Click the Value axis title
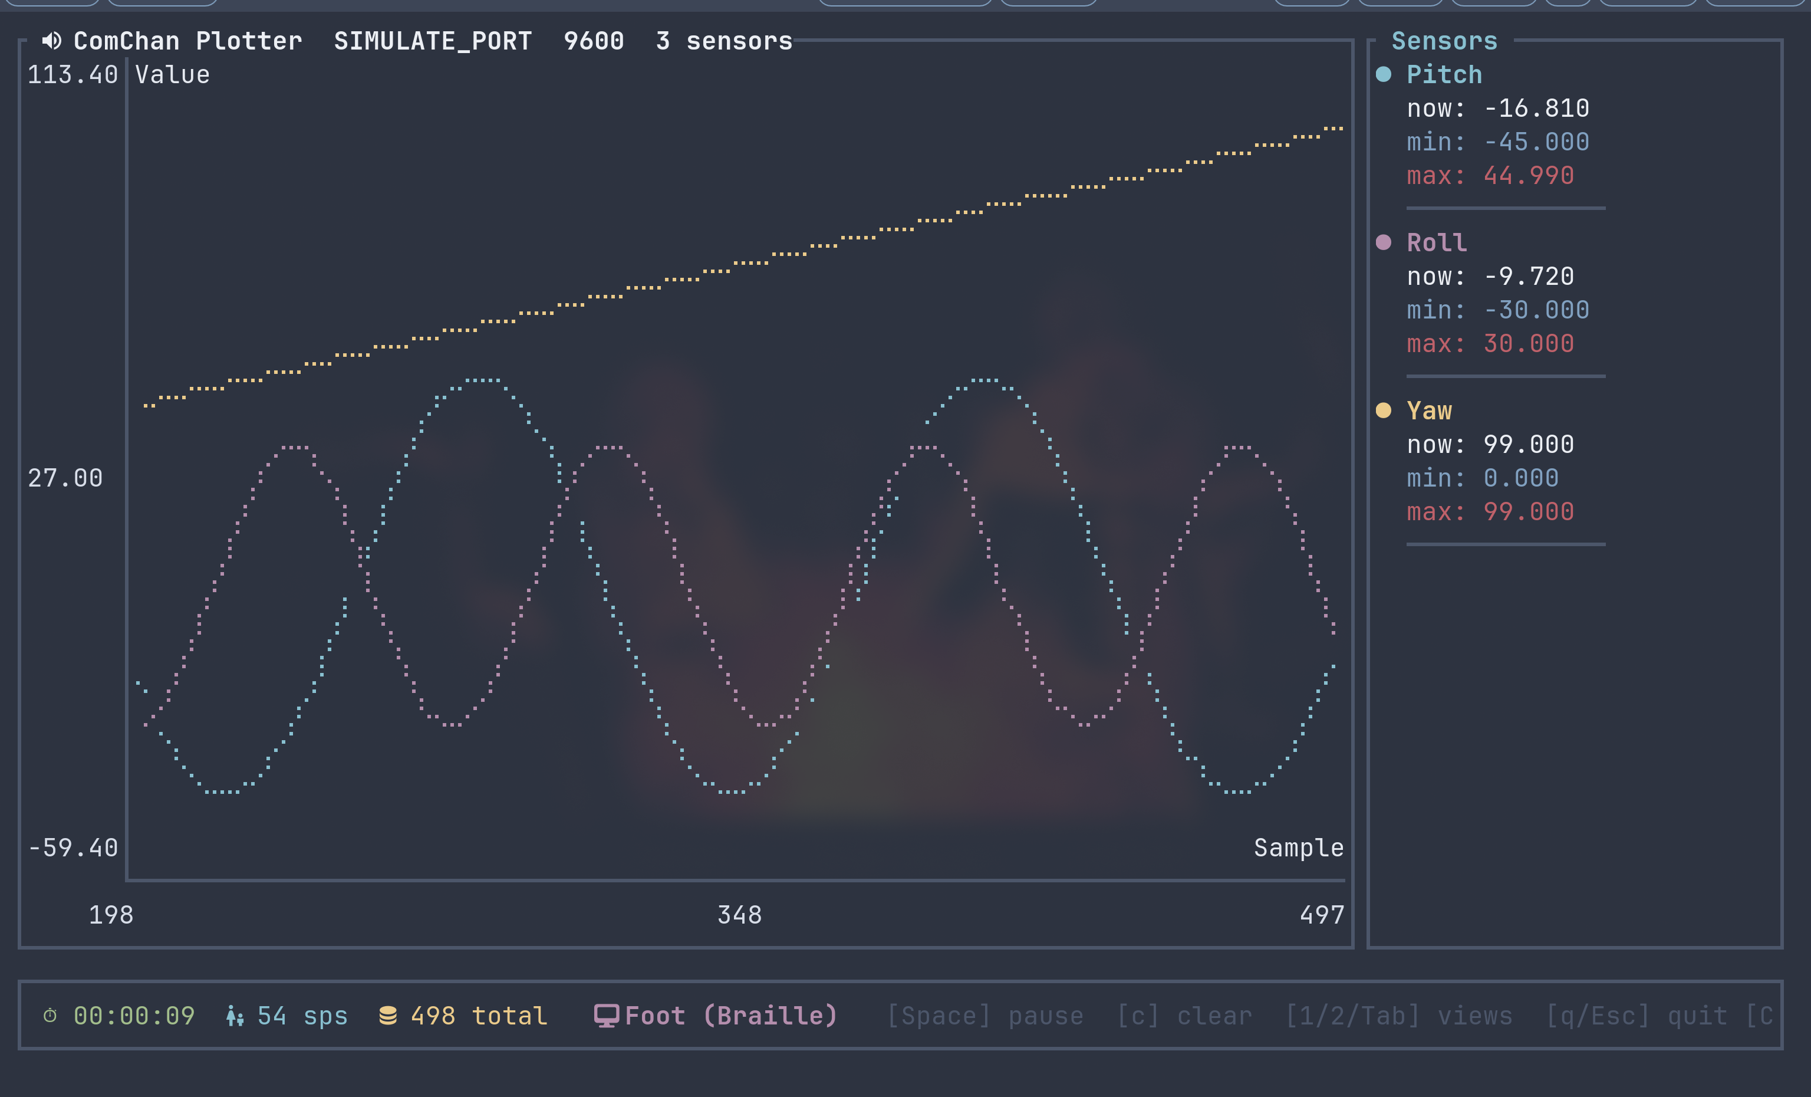Screen dimensions: 1811x1097 173,74
